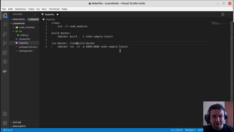Open the Edit menu
Screen dimensions: 234x132
10,9
